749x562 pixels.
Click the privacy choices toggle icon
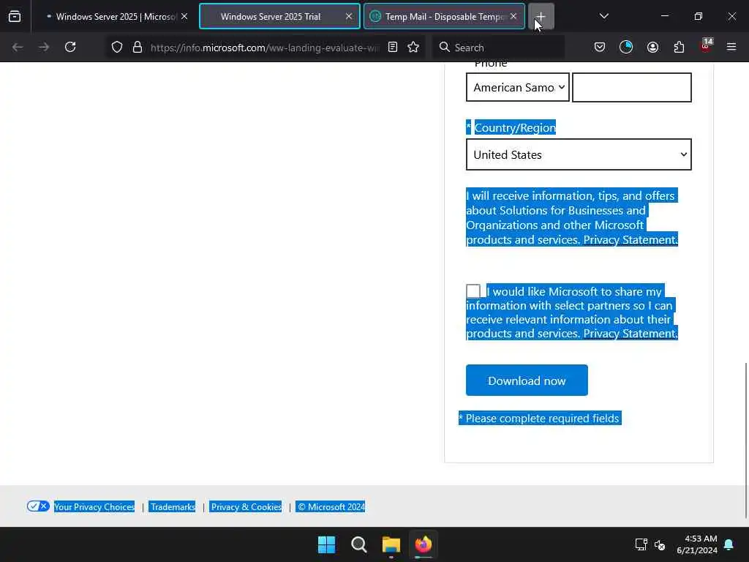click(38, 506)
